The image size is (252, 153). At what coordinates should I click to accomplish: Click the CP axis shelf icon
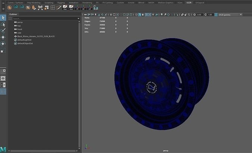90,7
